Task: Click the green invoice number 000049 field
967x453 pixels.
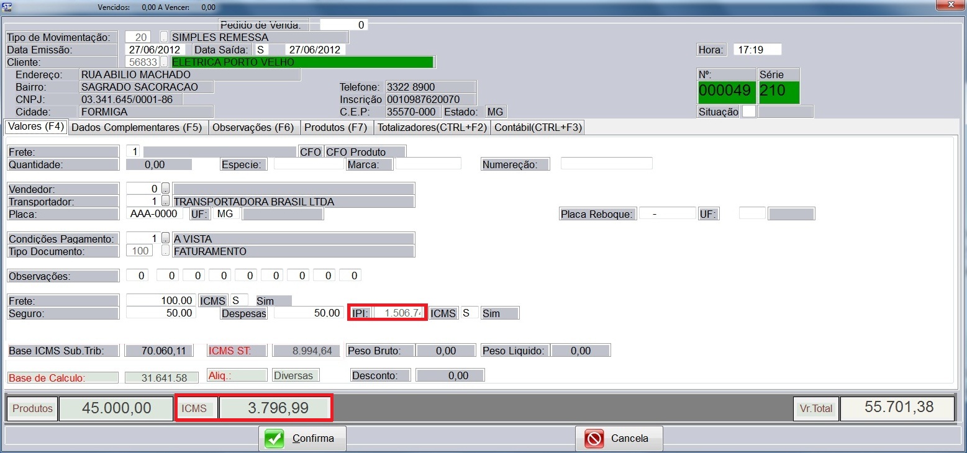Action: point(727,92)
